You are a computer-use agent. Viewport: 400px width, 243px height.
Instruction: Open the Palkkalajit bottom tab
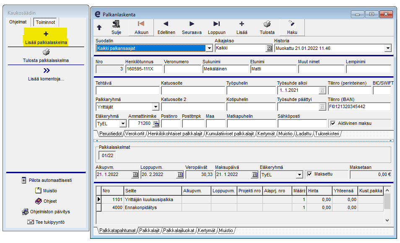coord(149,230)
